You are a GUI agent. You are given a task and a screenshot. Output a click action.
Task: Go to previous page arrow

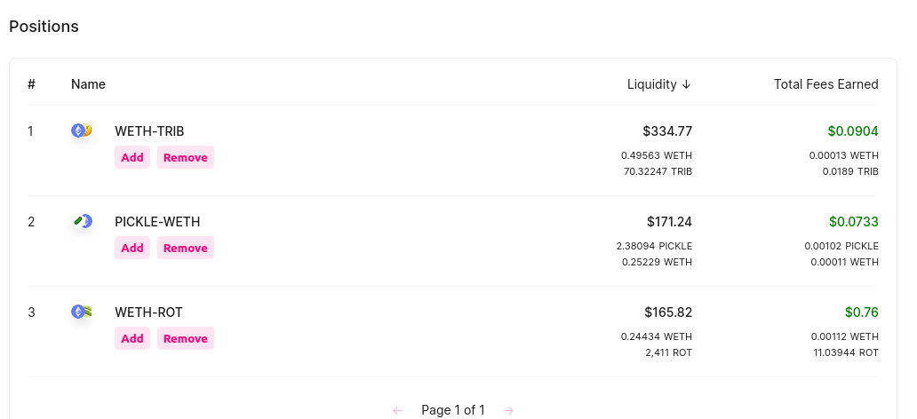click(x=397, y=410)
